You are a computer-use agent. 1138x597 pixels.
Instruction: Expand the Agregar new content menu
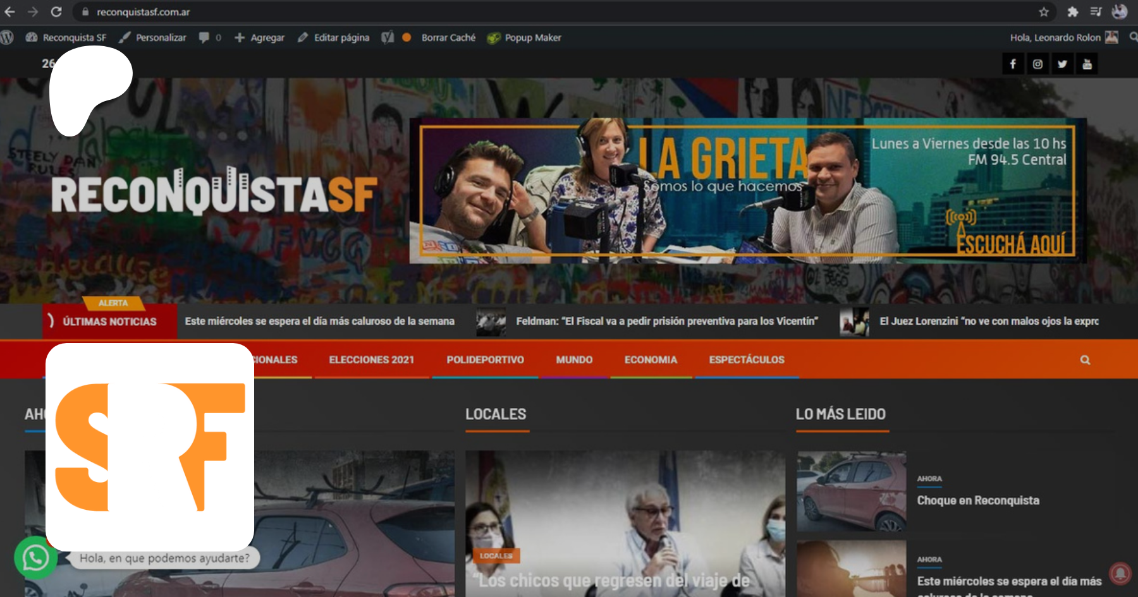pyautogui.click(x=260, y=38)
